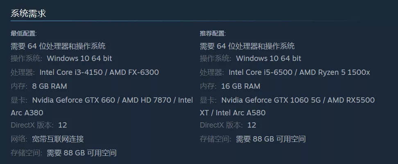This screenshot has height=164, width=398.
Task: Select the 最低配置 label
Action: 24,33
